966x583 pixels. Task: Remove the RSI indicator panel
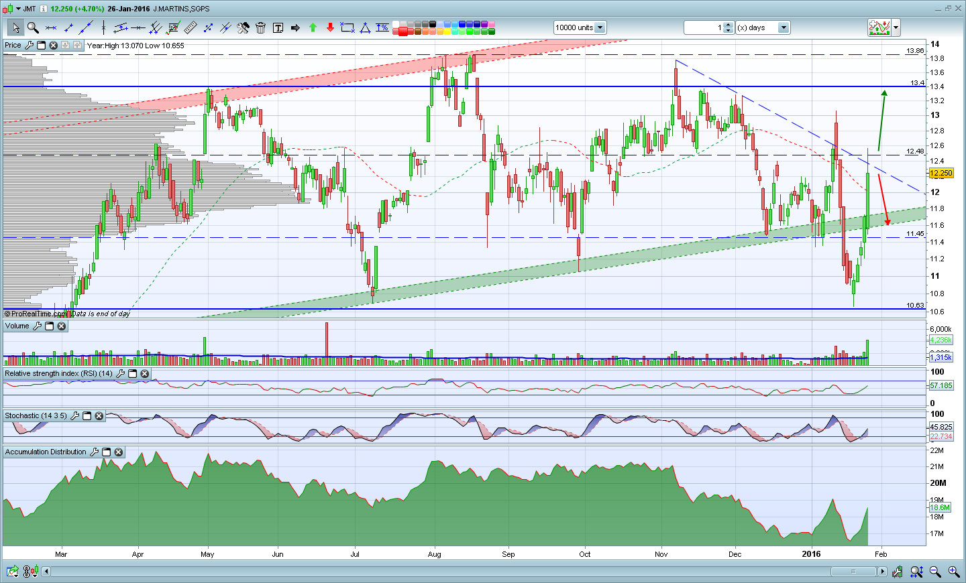click(144, 373)
